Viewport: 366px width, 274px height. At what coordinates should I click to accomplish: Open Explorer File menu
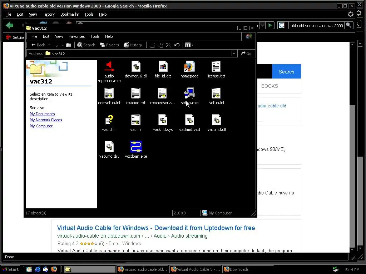(34, 36)
